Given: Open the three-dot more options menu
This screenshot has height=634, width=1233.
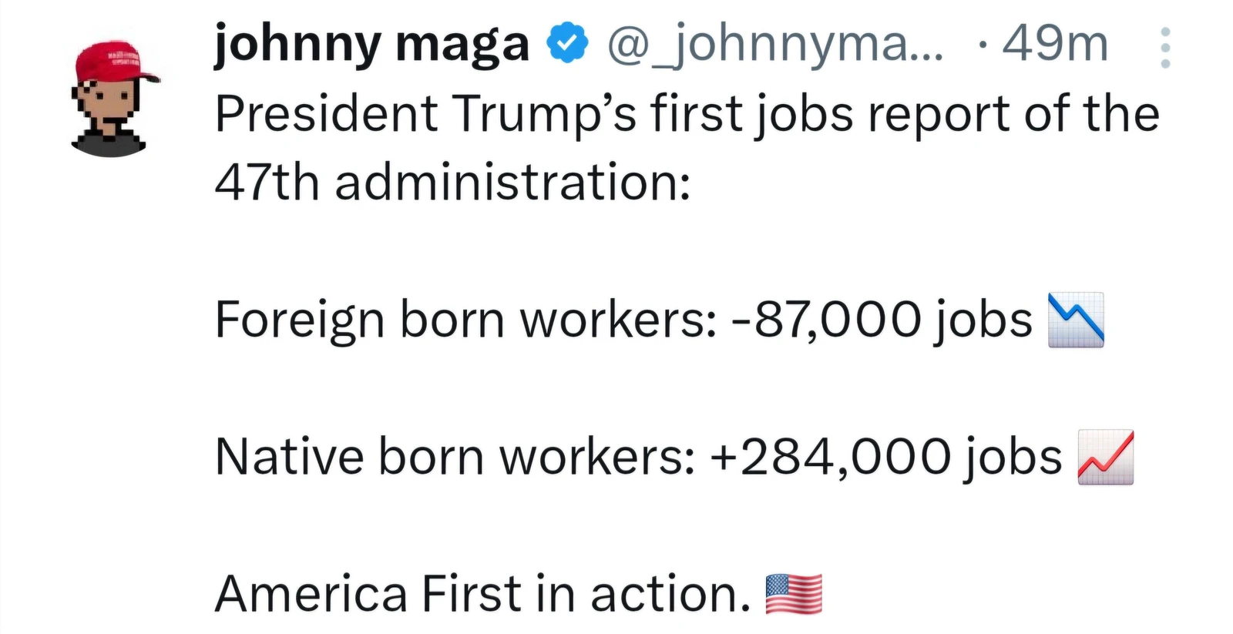Looking at the screenshot, I should [x=1164, y=47].
